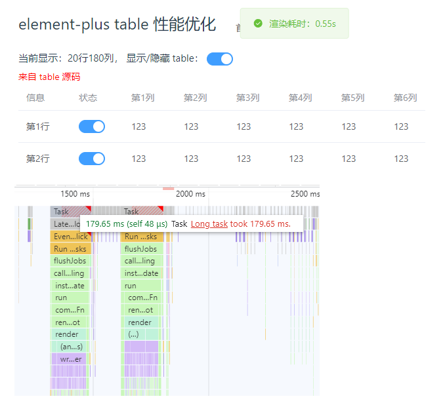
Task: Select the 'inst...date' block in right stack
Action: tap(141, 273)
